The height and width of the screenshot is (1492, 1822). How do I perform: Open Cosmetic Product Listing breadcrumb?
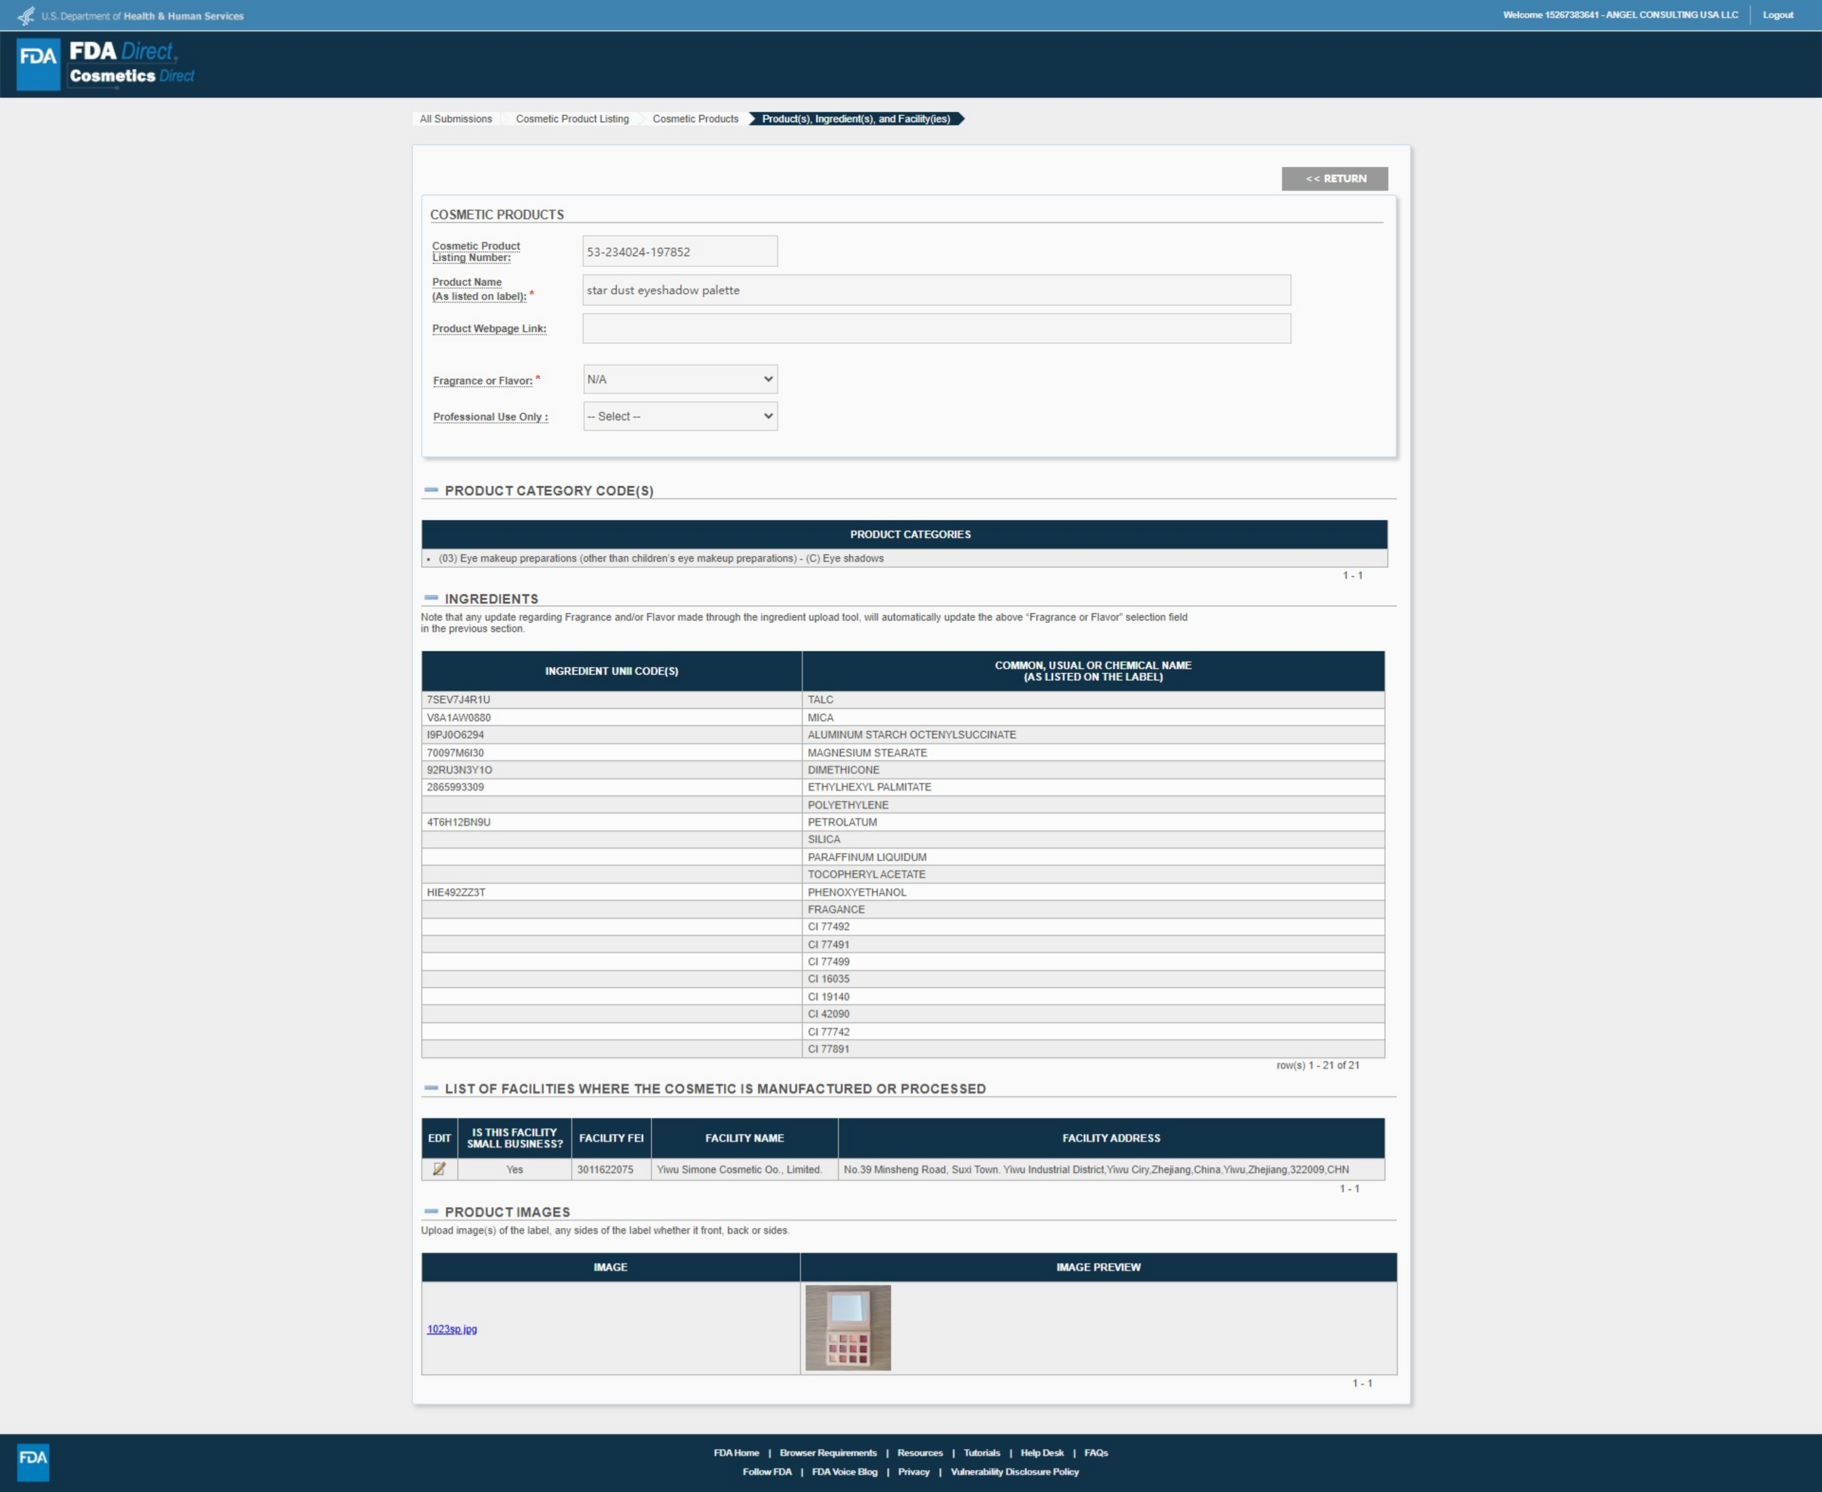pyautogui.click(x=572, y=119)
